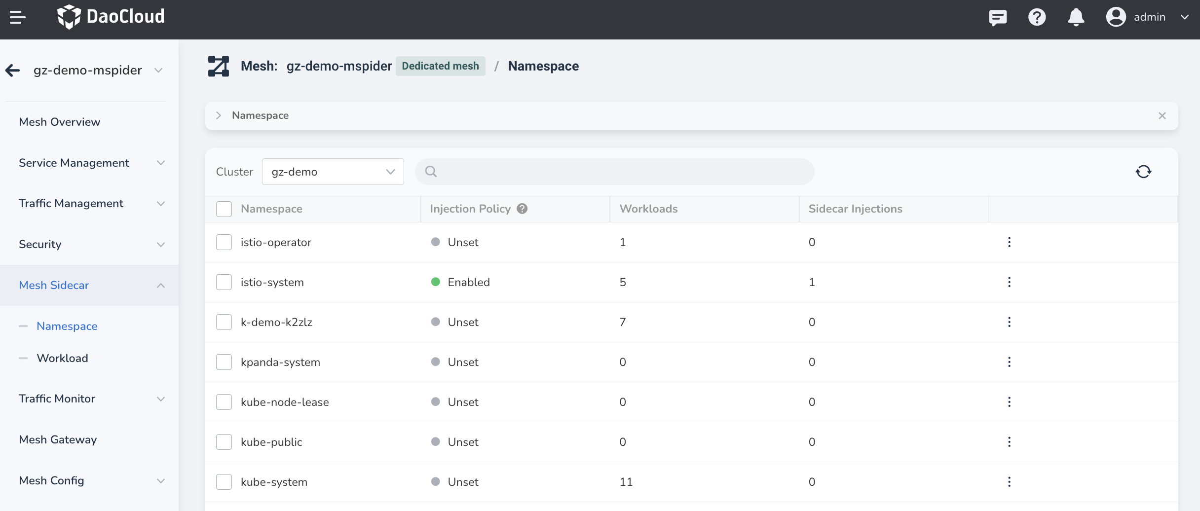Click the namespace search input field

(615, 172)
